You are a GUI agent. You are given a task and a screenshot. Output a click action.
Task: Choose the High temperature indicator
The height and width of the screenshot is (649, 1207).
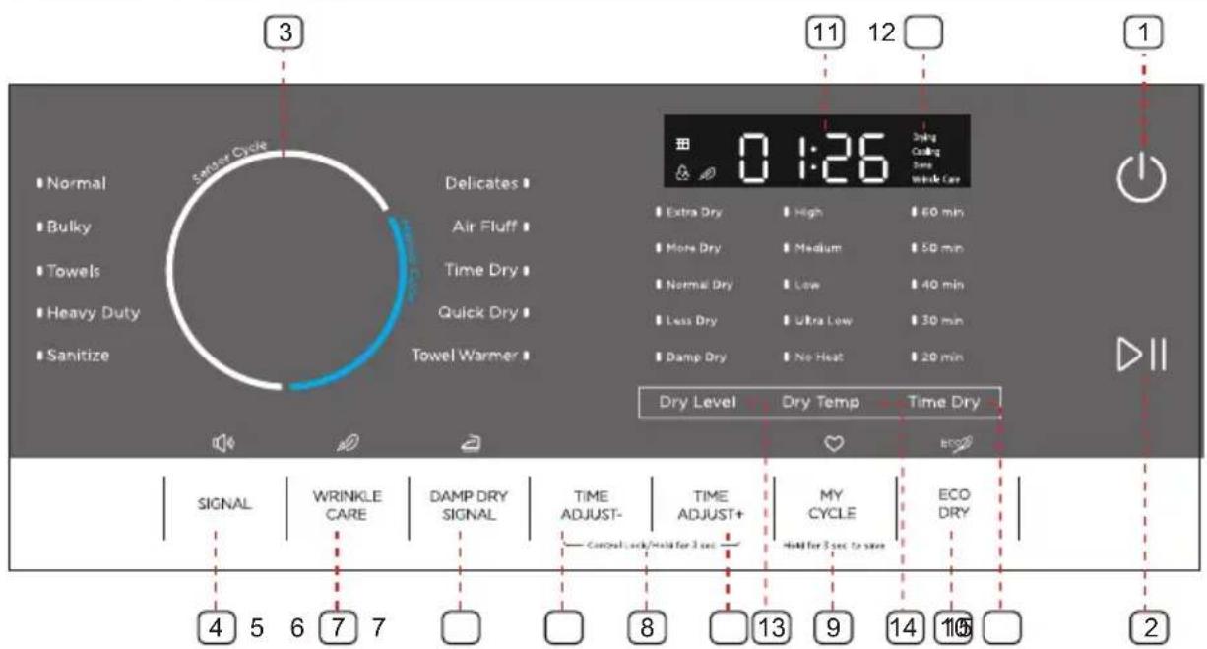pos(802,212)
